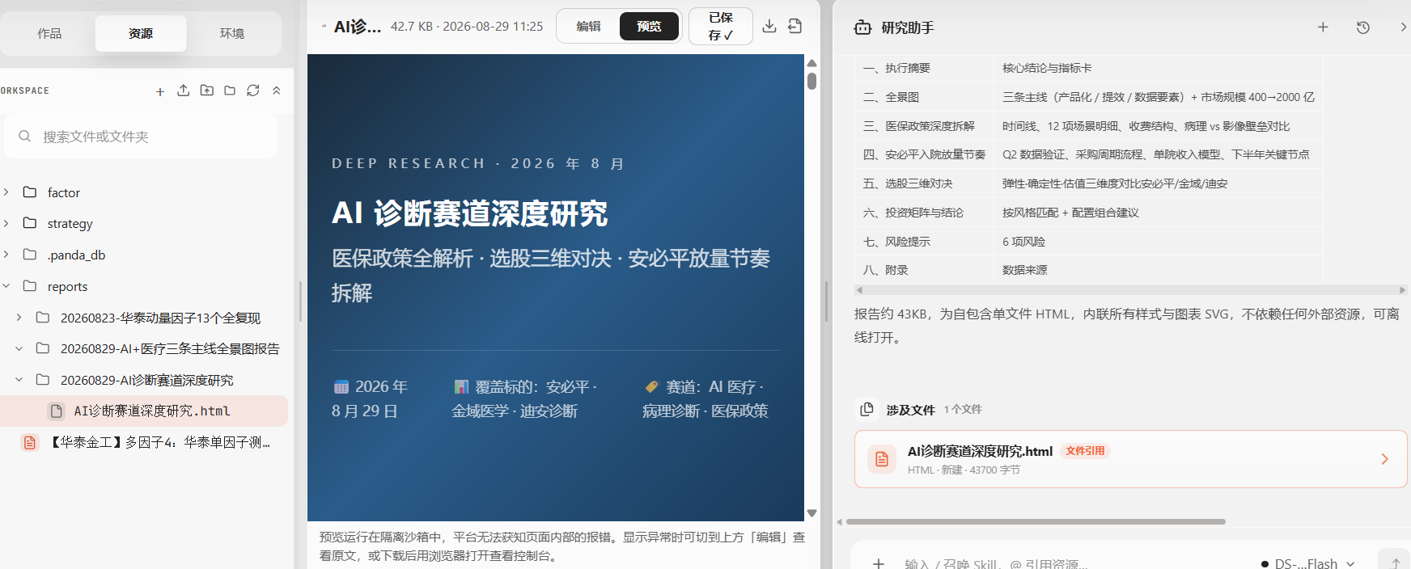The image size is (1411, 569).
Task: Click the reports folder icon
Action: coord(30,285)
